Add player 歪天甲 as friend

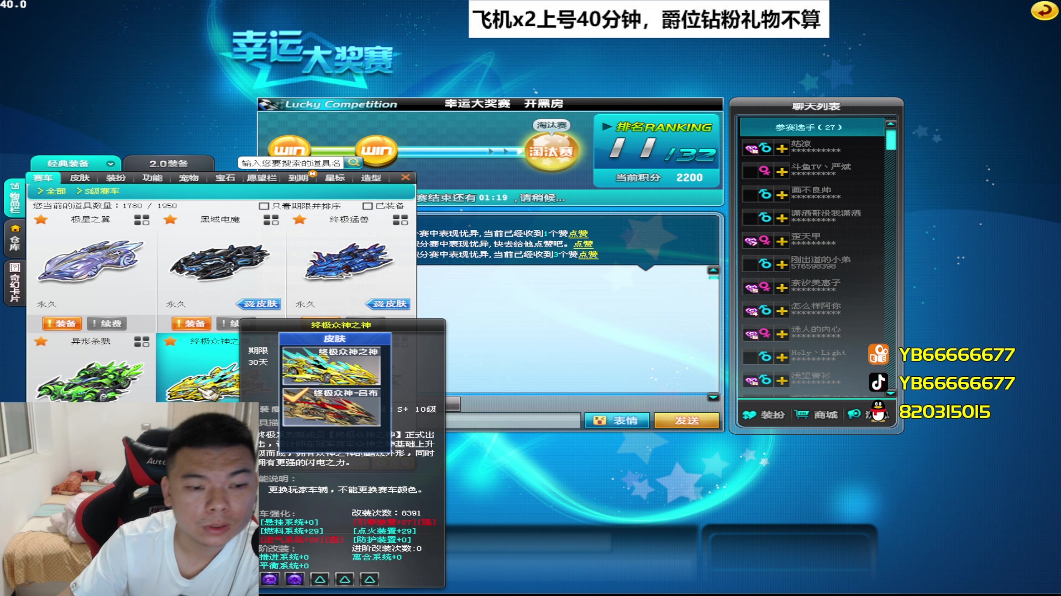click(781, 242)
